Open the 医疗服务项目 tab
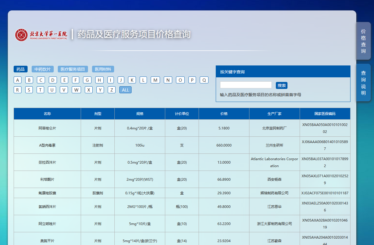Screen dimensions: 374x245 coord(73,69)
